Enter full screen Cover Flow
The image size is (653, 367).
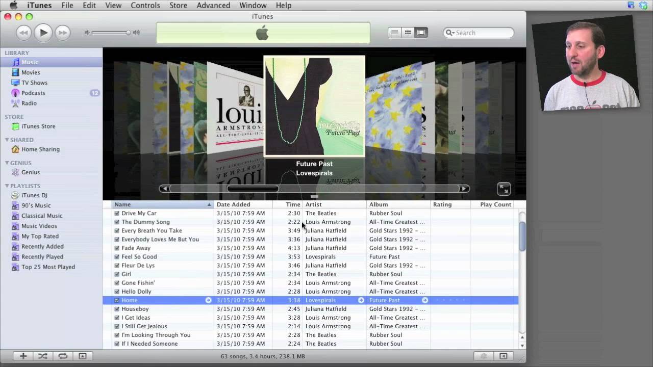504,189
